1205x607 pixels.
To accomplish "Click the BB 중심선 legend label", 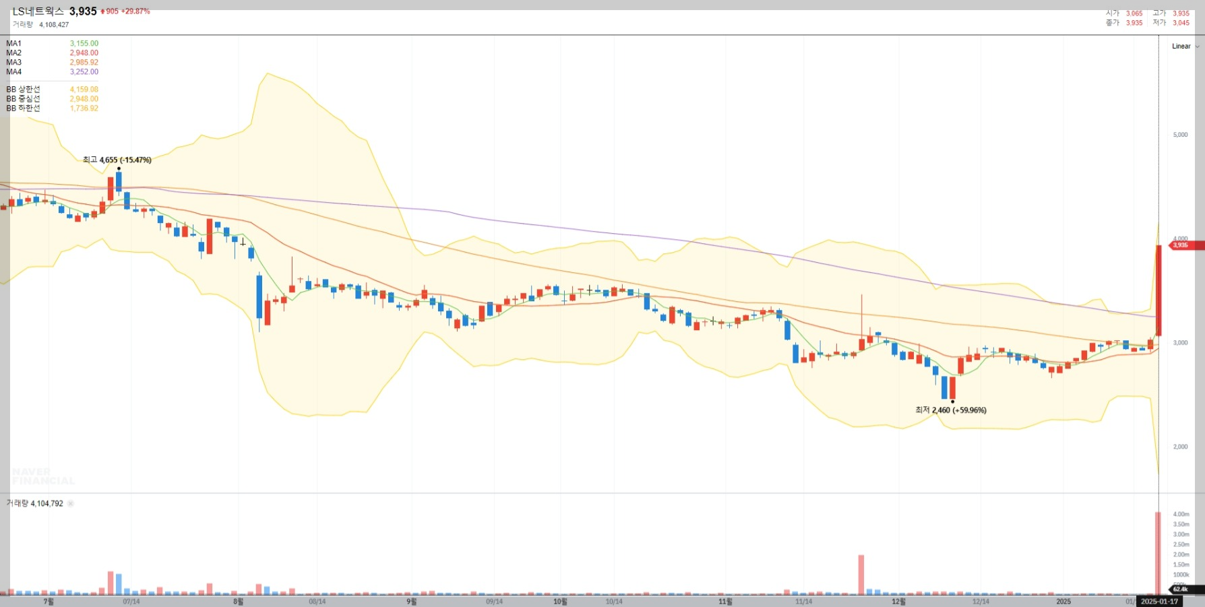I will (x=23, y=98).
